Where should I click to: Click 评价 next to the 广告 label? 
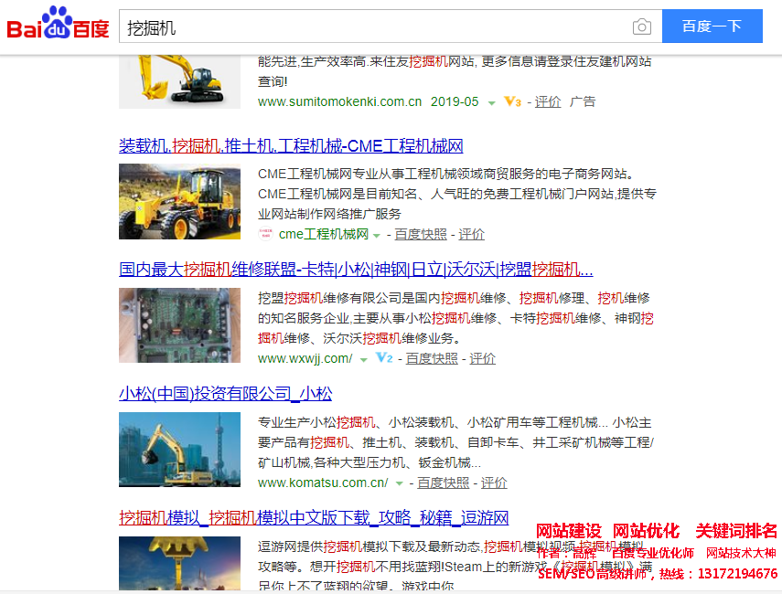tap(548, 102)
